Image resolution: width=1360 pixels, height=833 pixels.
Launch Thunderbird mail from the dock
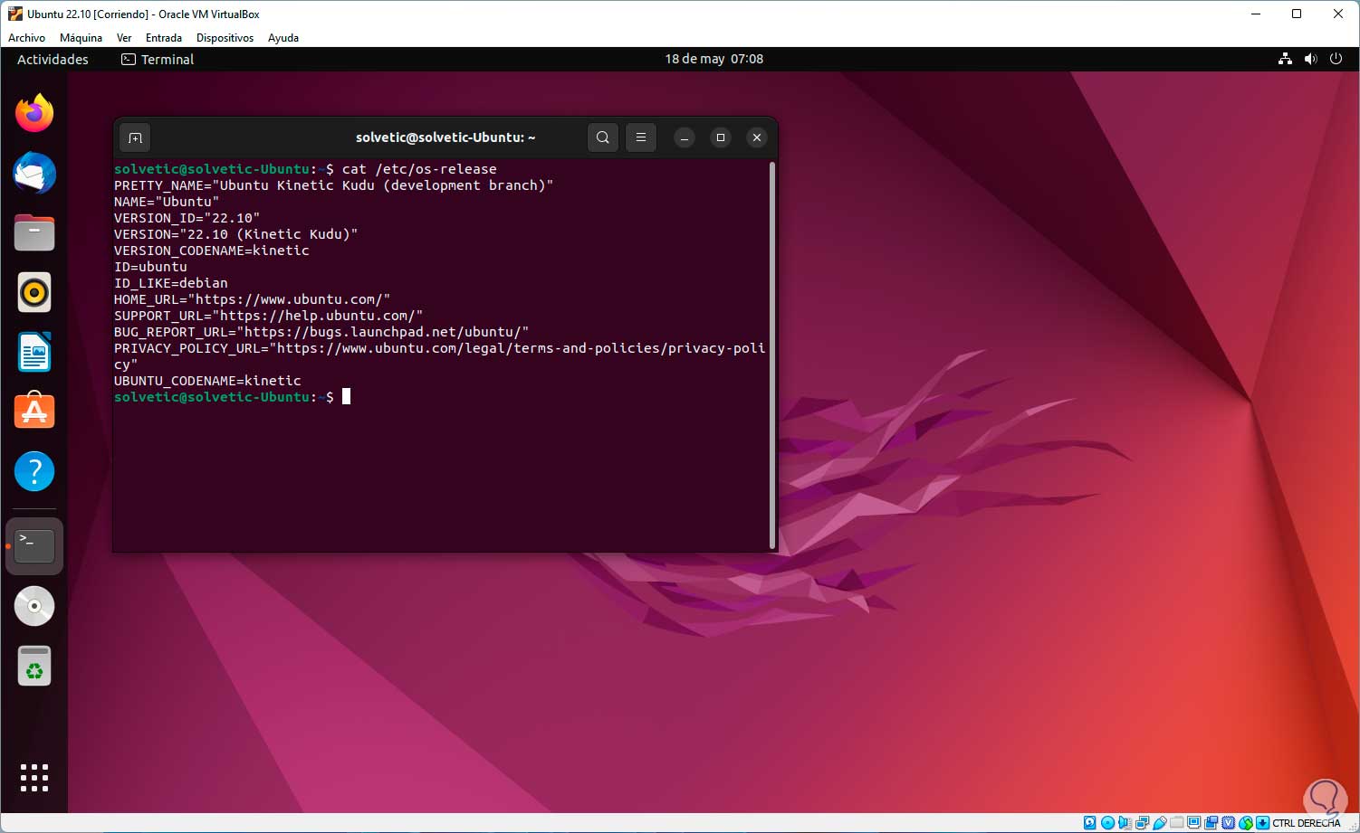click(34, 173)
